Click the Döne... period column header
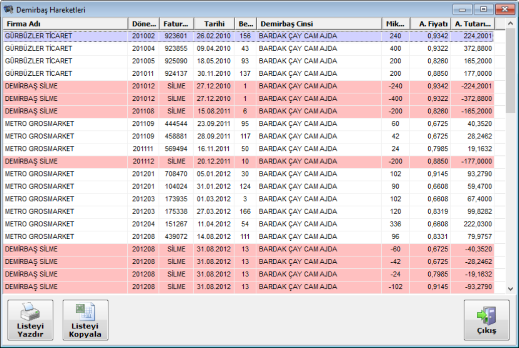The image size is (519, 348). coord(143,24)
